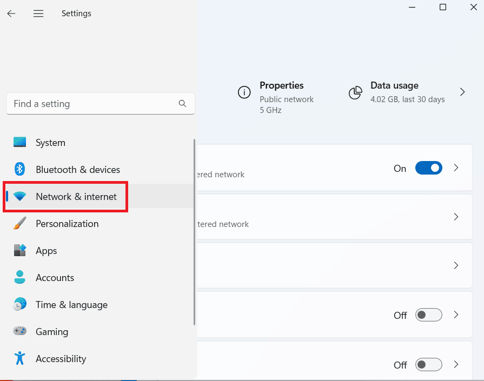Maximize the Settings window
This screenshot has width=484, height=381.
click(443, 7)
